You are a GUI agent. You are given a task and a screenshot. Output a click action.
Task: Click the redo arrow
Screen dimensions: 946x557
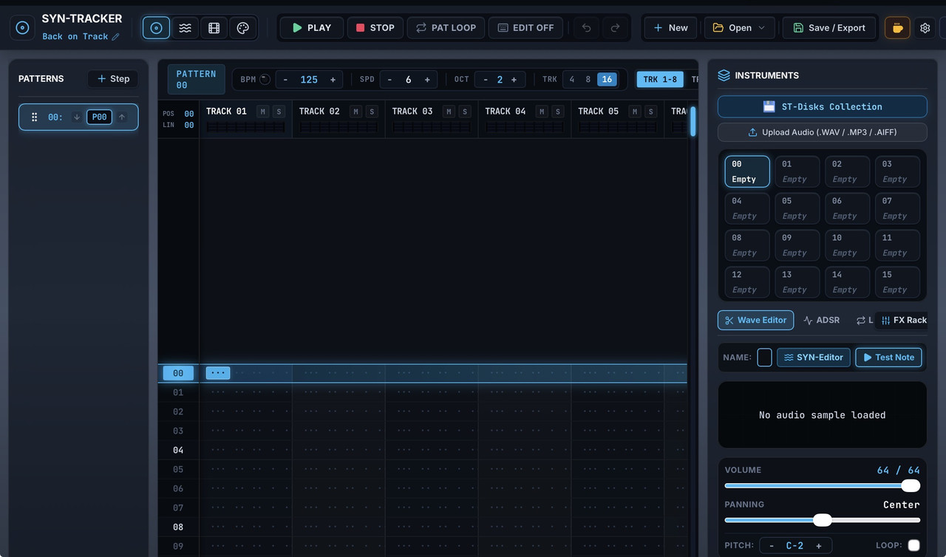[615, 28]
